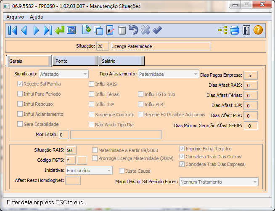275x211 pixels.
Task: Delete record trash can icon
Action: click(122, 30)
